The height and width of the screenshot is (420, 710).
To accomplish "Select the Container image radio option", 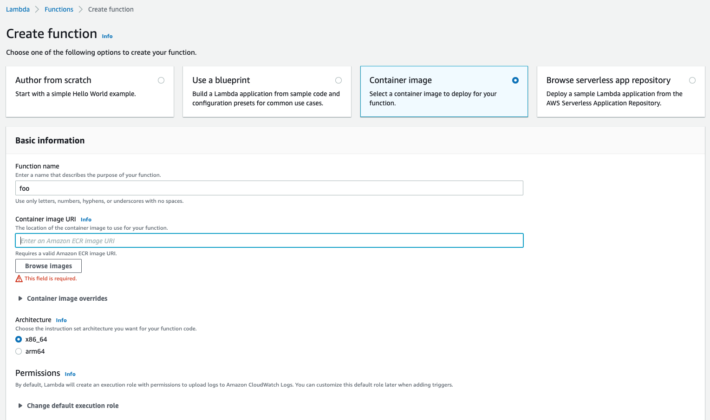I will click(515, 80).
